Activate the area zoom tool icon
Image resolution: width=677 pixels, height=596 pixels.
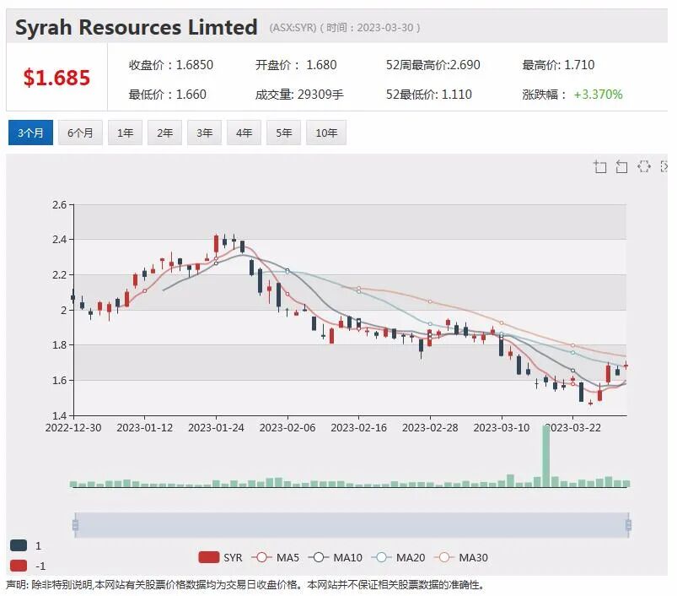pos(600,166)
